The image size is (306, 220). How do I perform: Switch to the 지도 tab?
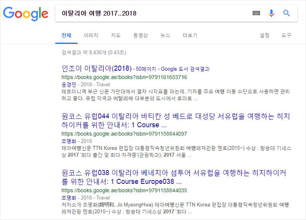point(116,35)
